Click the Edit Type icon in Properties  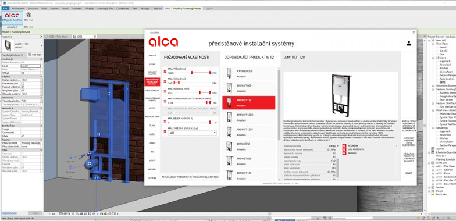click(30, 55)
